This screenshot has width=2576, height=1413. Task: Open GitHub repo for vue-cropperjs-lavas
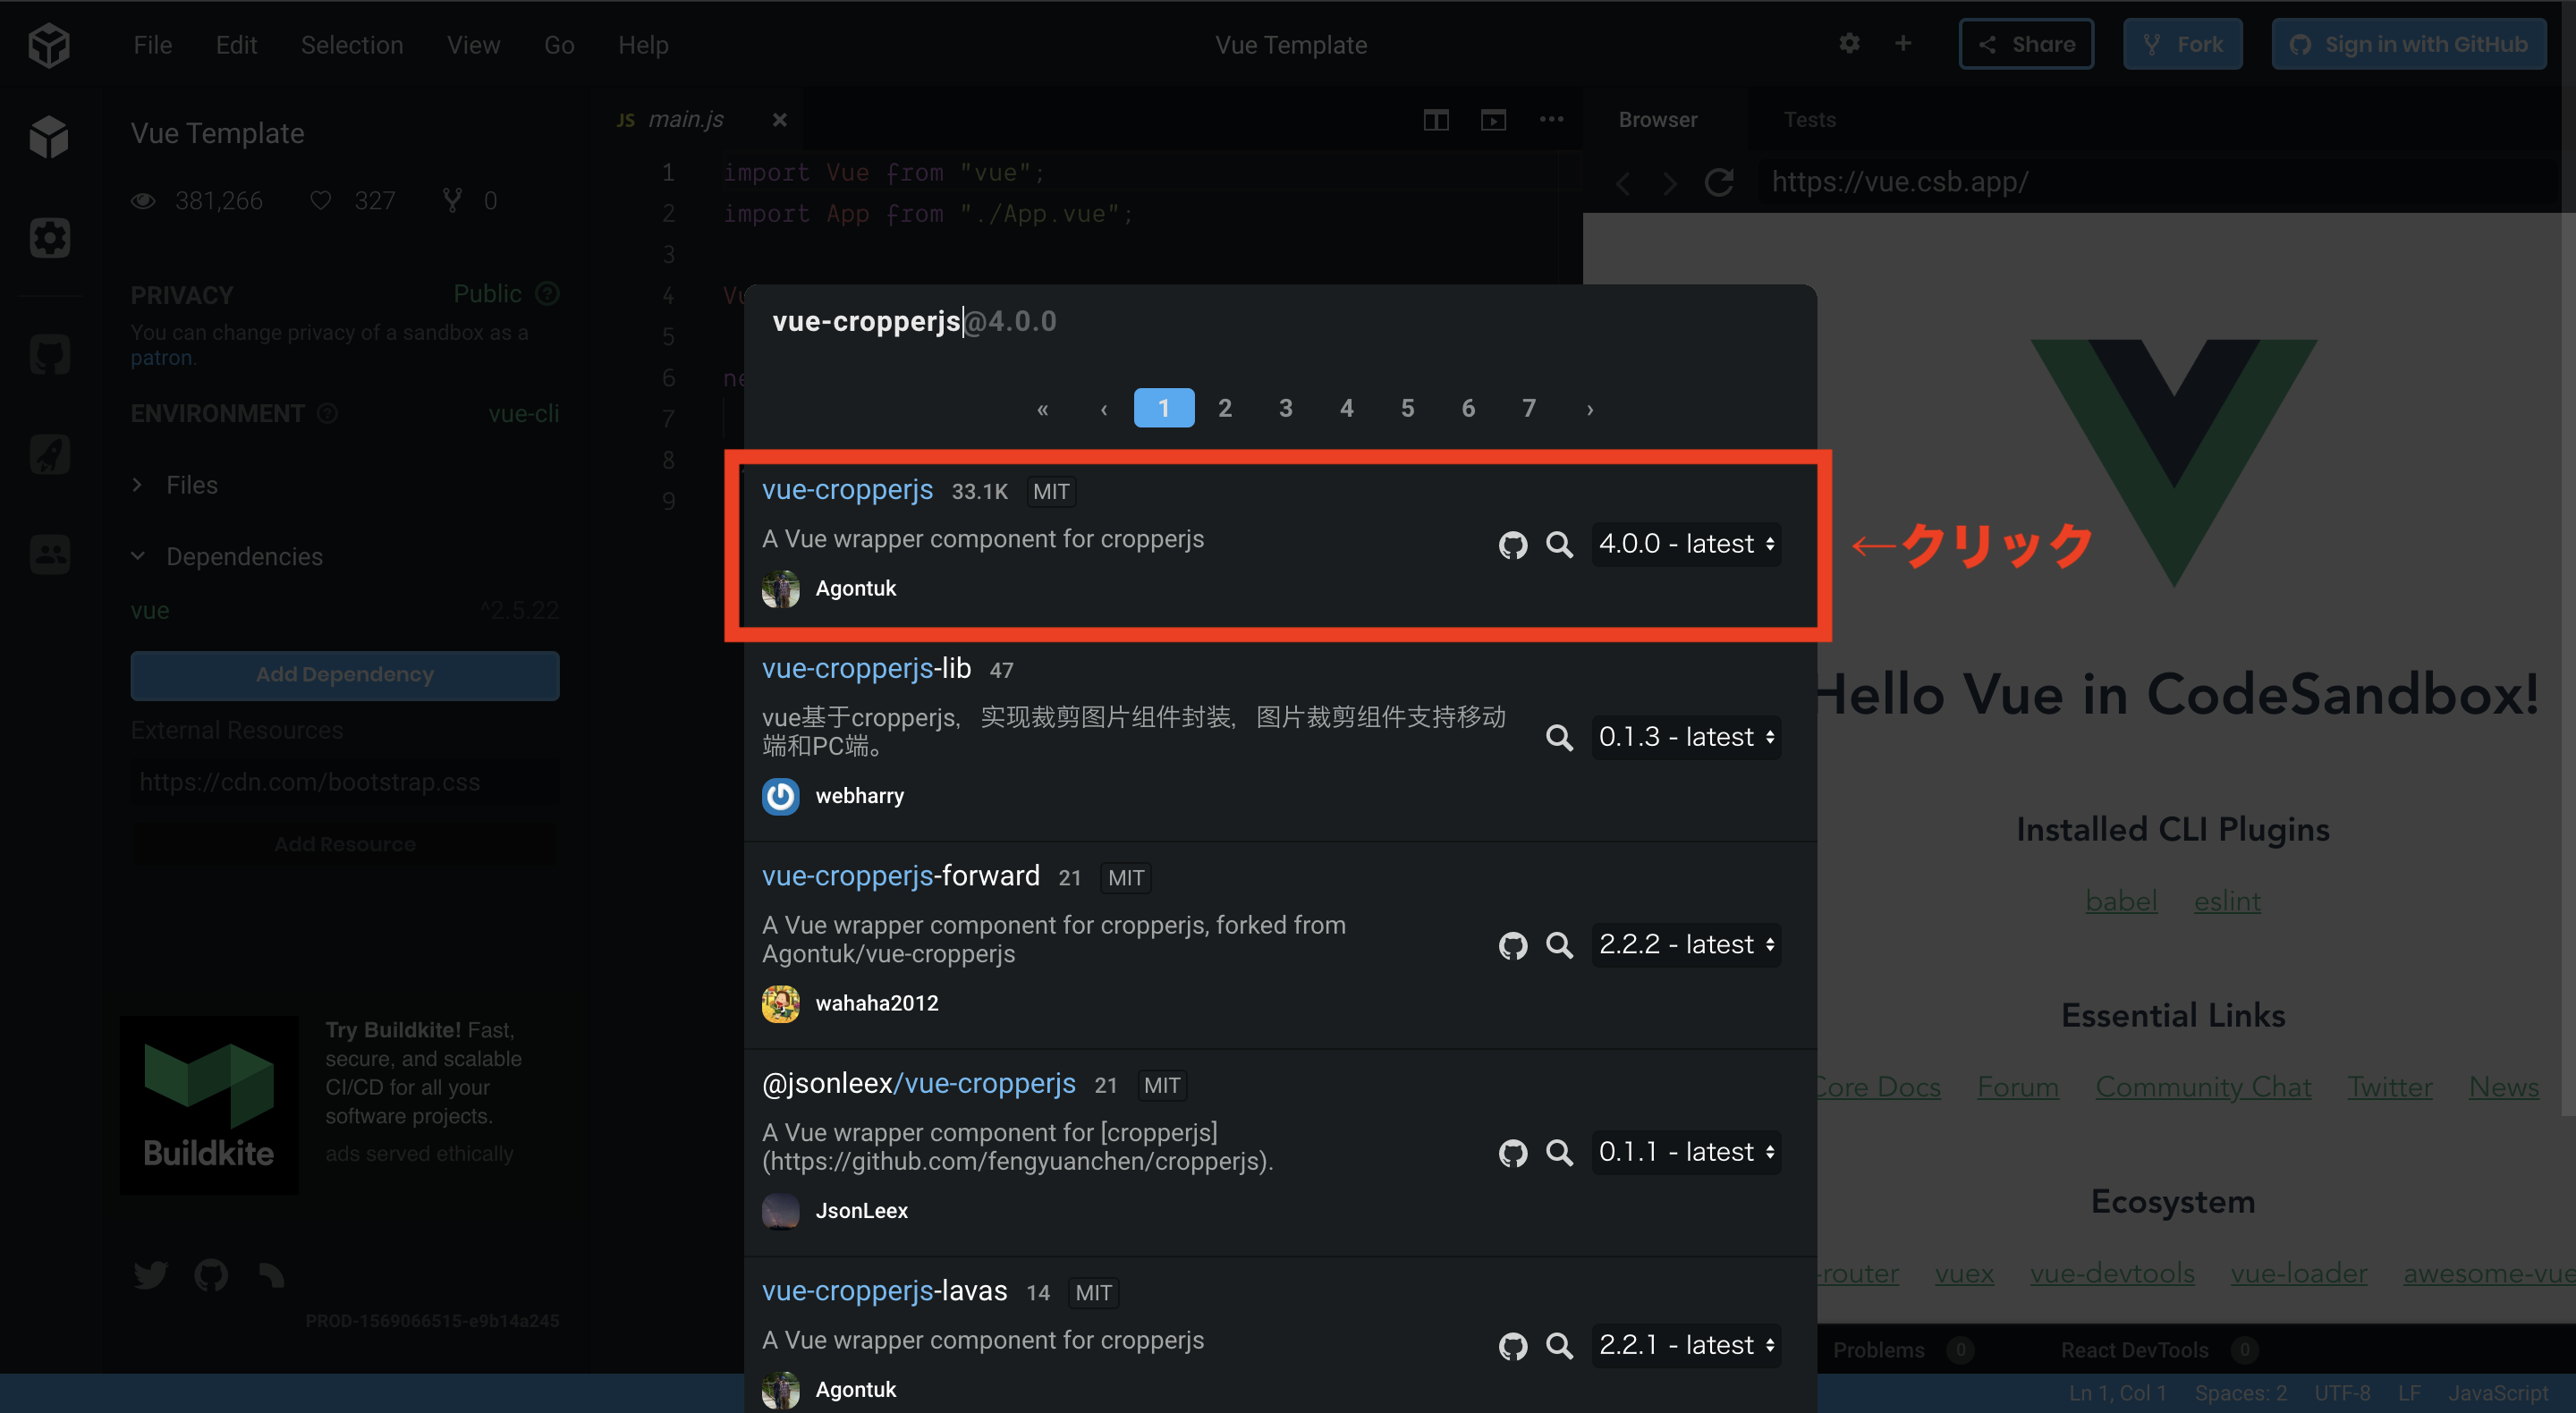point(1512,1345)
